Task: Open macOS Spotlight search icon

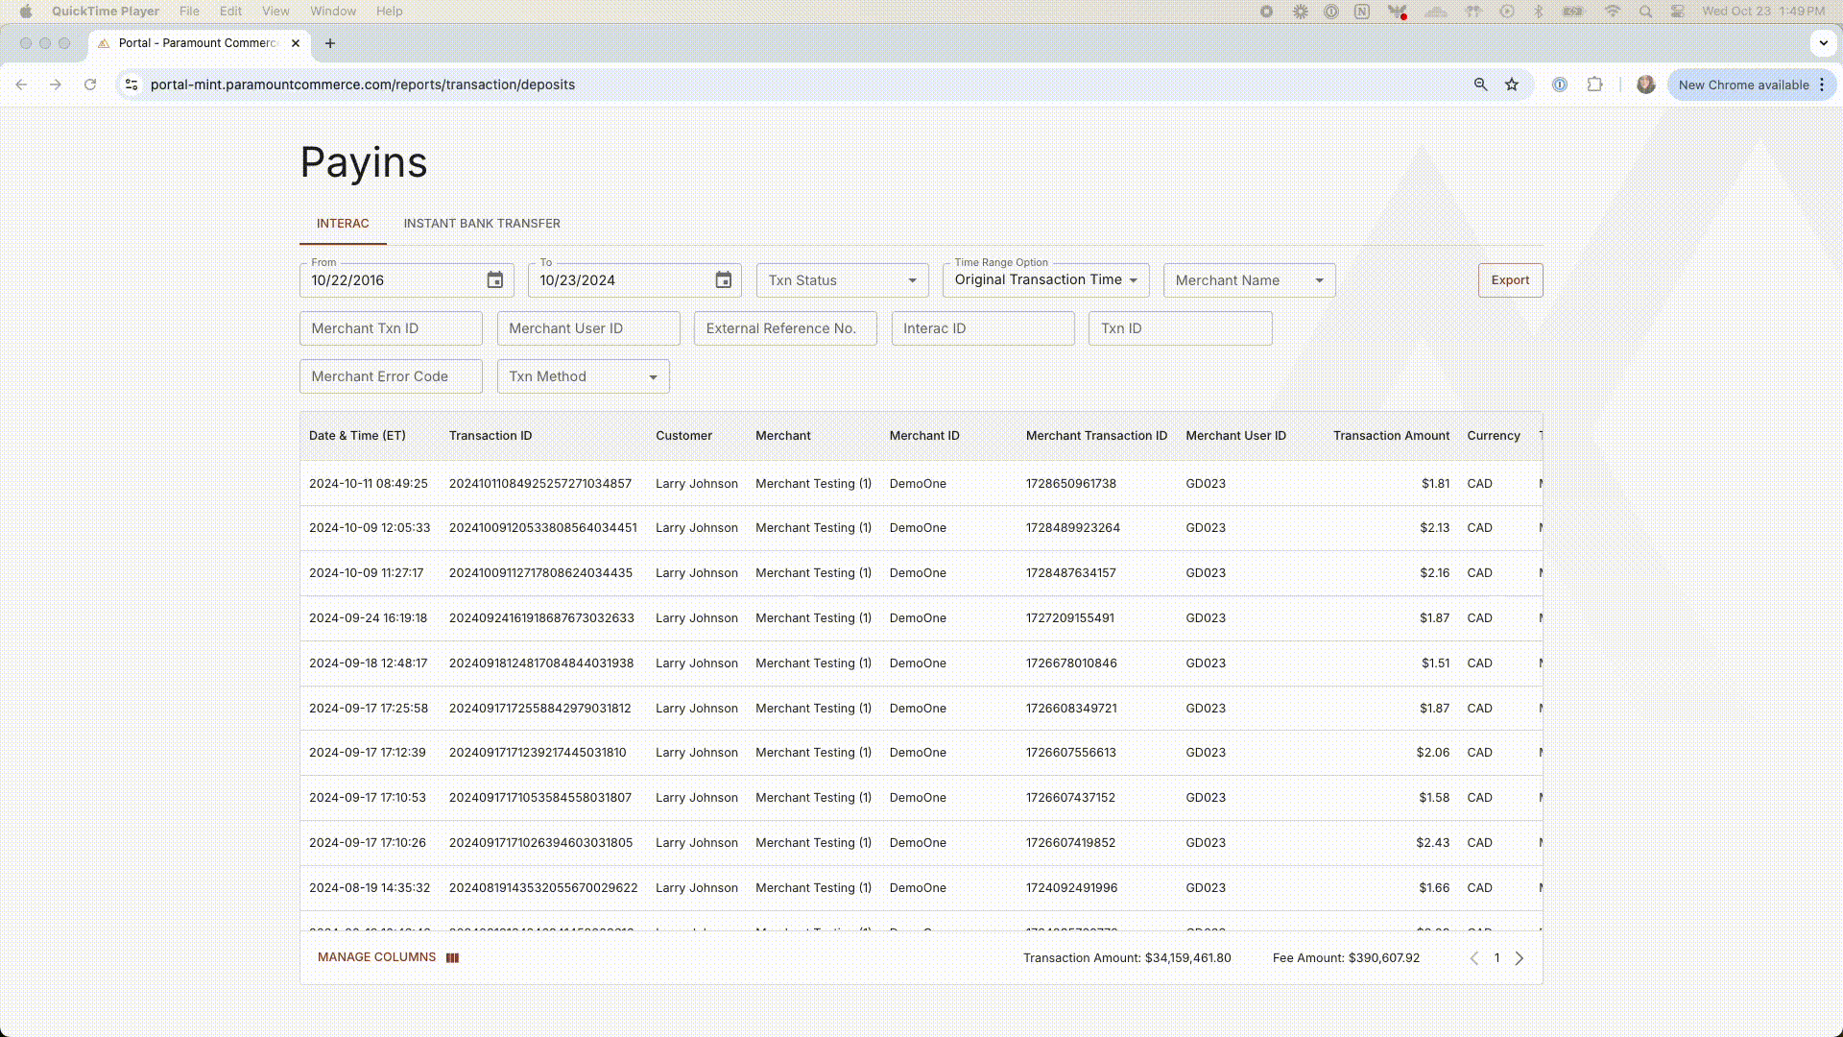Action: 1645,12
